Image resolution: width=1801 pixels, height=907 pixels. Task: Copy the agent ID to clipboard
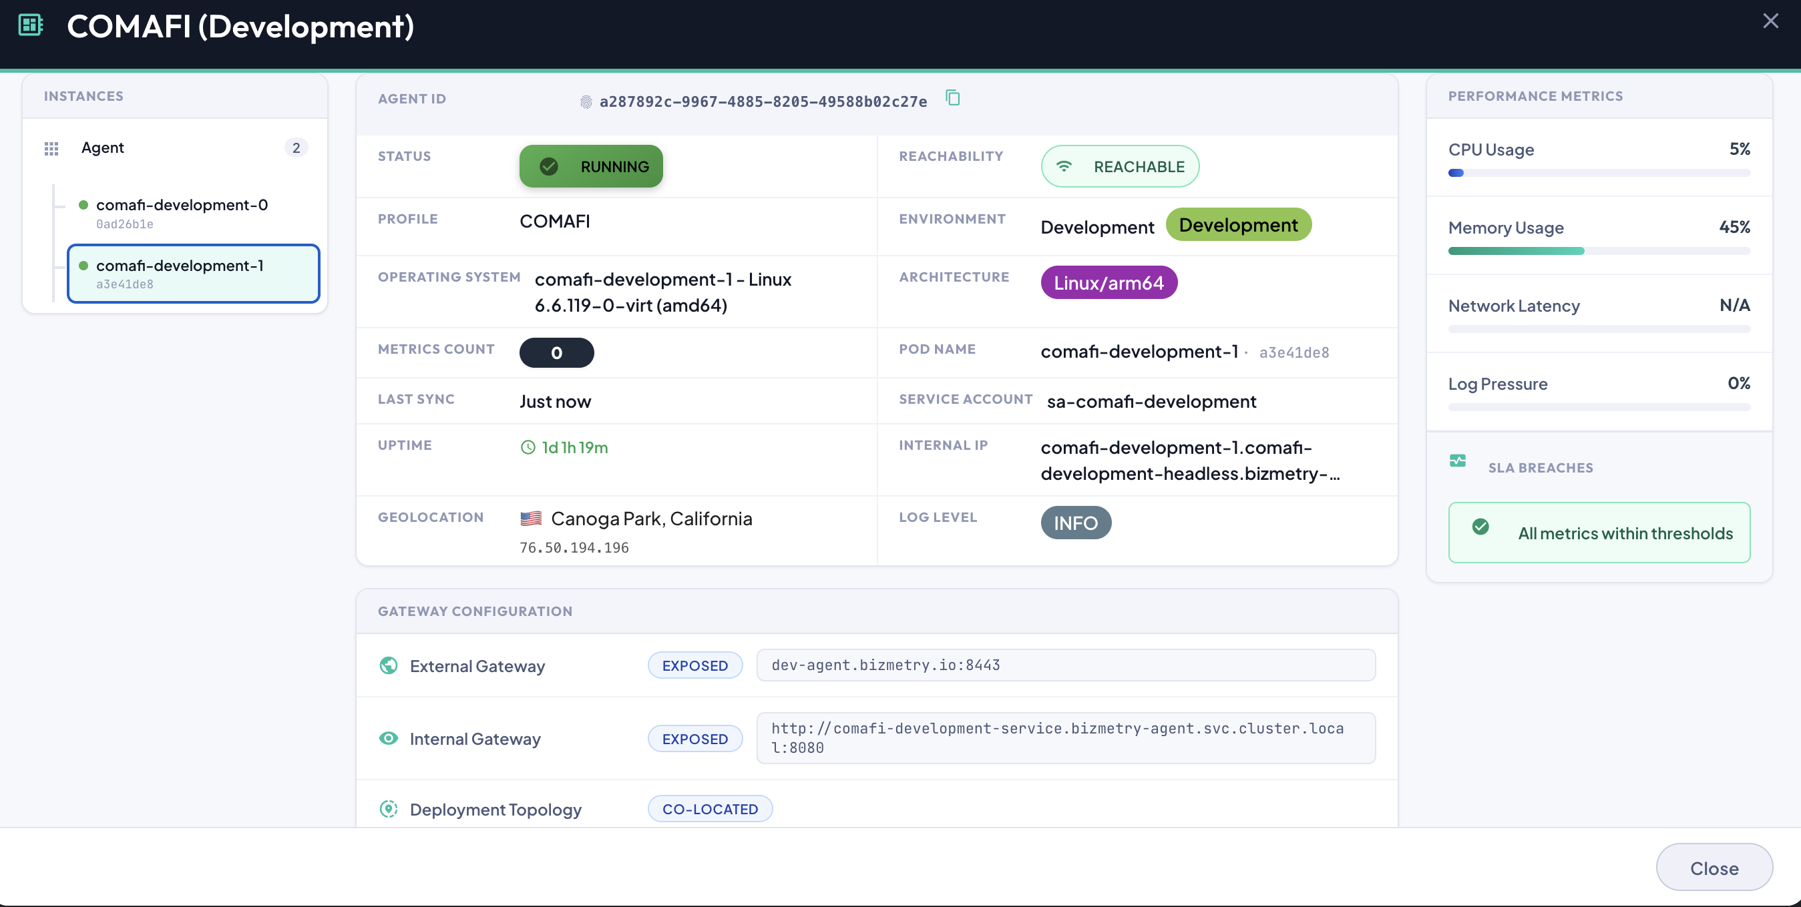pos(952,98)
